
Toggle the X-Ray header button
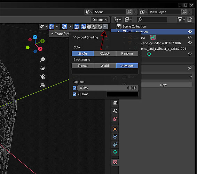click(x=77, y=27)
